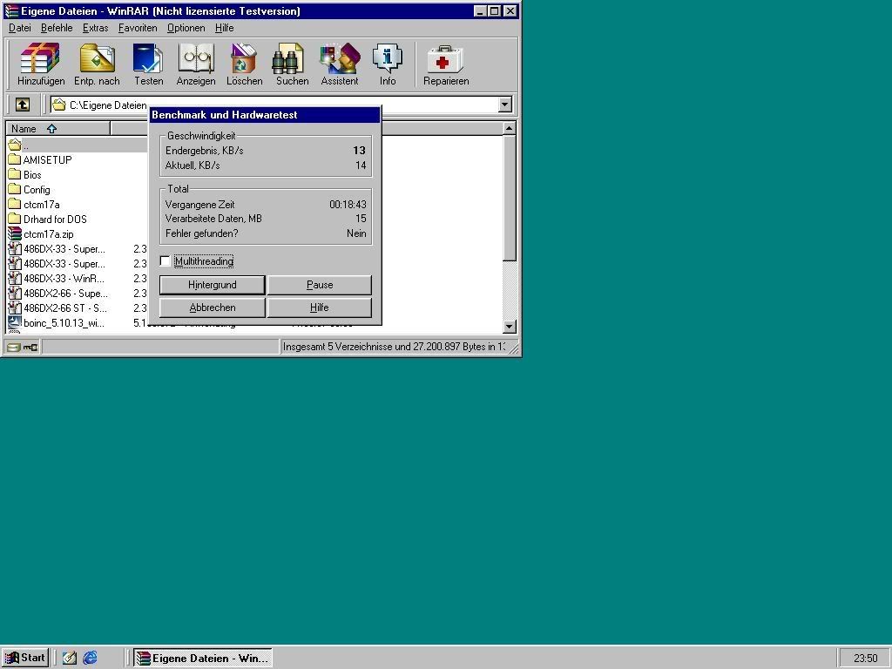The height and width of the screenshot is (669, 892).
Task: Select the Bios folder
Action: pyautogui.click(x=25, y=174)
